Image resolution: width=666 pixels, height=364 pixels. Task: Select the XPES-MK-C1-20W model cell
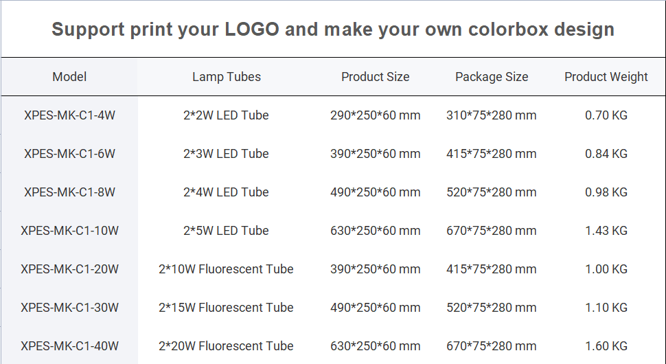pos(69,269)
